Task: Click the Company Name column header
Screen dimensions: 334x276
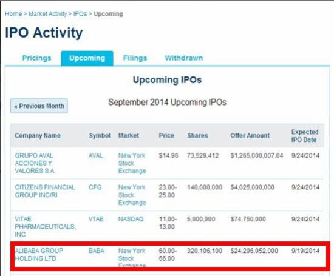Action: pyautogui.click(x=38, y=136)
